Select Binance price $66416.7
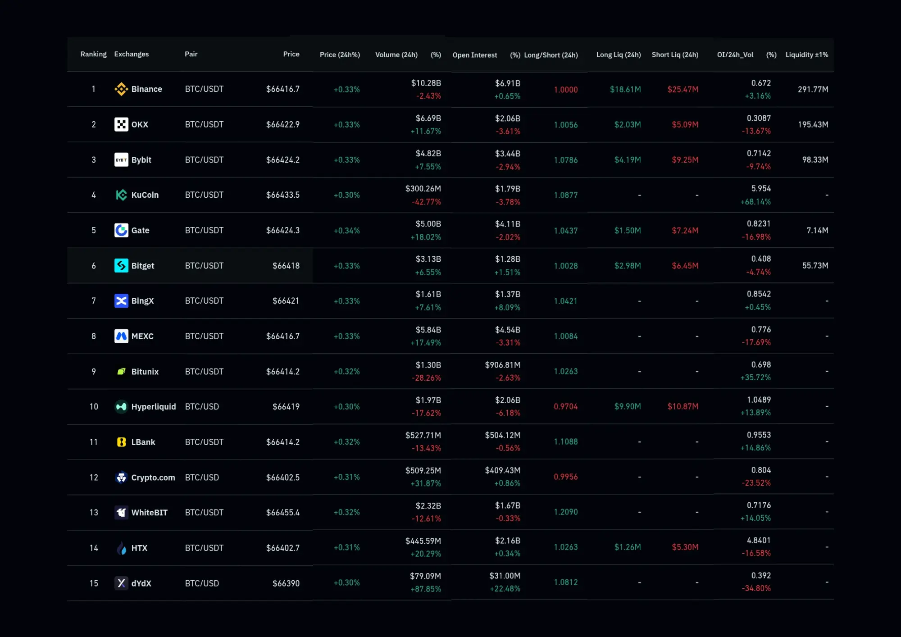 point(283,89)
